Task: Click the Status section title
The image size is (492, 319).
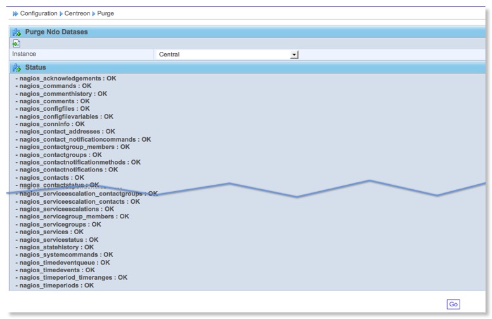Action: pyautogui.click(x=35, y=67)
